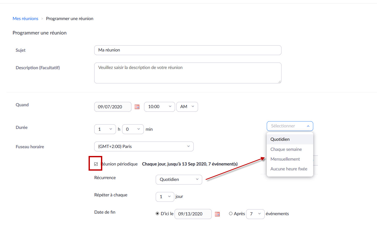Image resolution: width=377 pixels, height=227 pixels.
Task: Select the Après radio button
Action: 231,214
